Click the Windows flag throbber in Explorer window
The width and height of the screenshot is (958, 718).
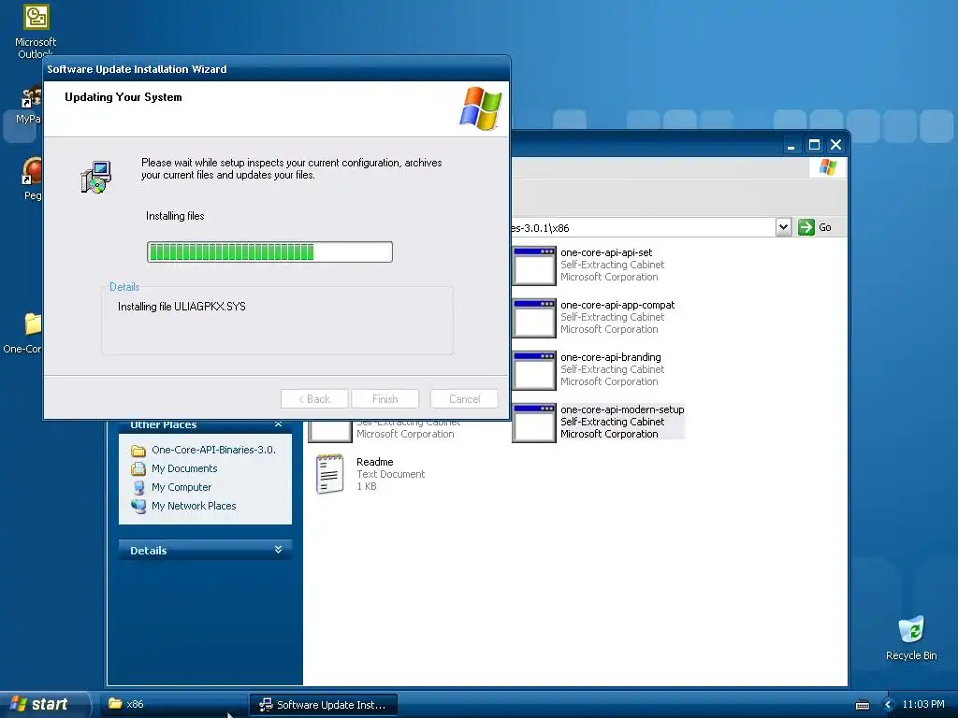point(828,166)
